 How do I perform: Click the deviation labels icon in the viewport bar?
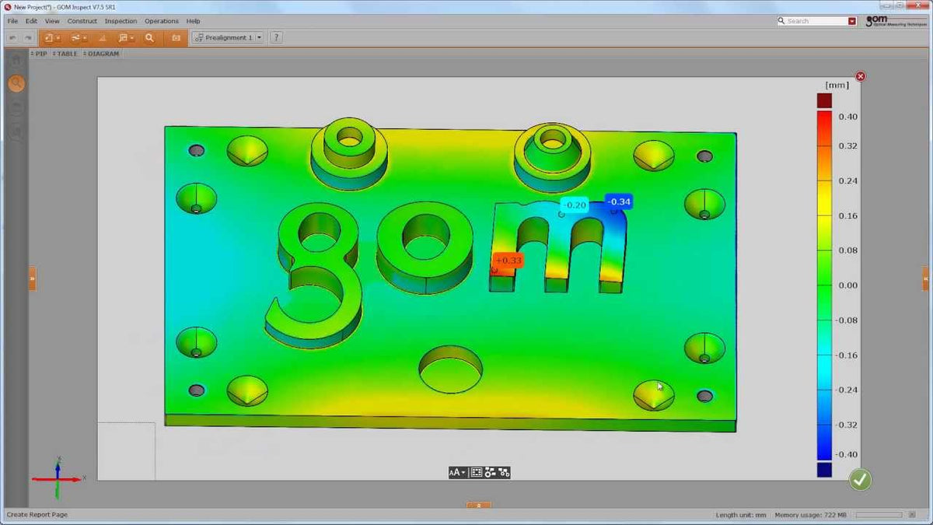click(489, 472)
